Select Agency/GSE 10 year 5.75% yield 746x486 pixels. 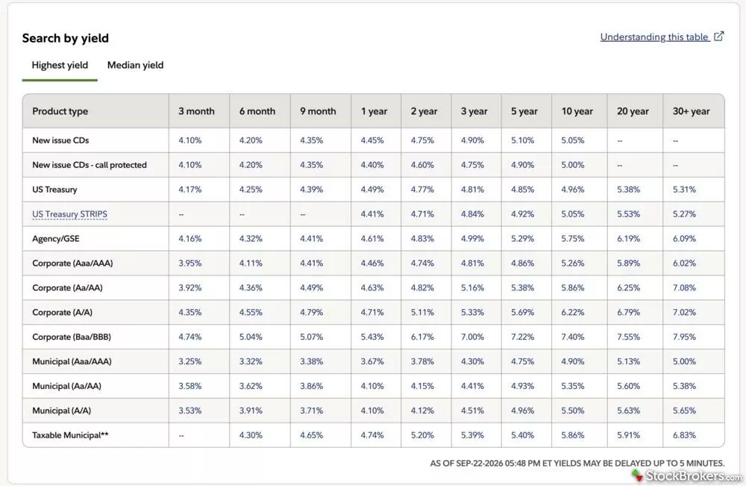click(x=572, y=239)
